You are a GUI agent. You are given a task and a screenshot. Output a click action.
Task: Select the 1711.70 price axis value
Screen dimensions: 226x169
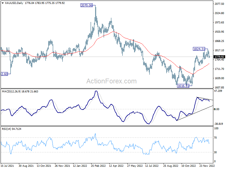point(220,69)
